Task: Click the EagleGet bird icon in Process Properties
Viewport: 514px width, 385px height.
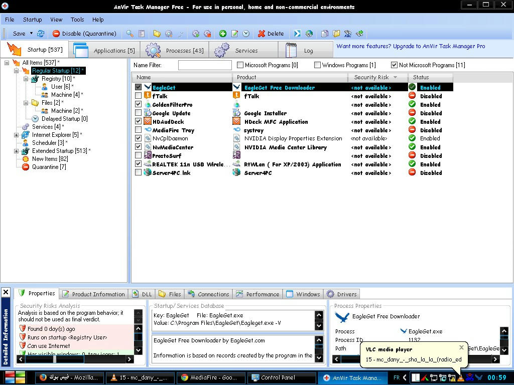Action: [342, 317]
